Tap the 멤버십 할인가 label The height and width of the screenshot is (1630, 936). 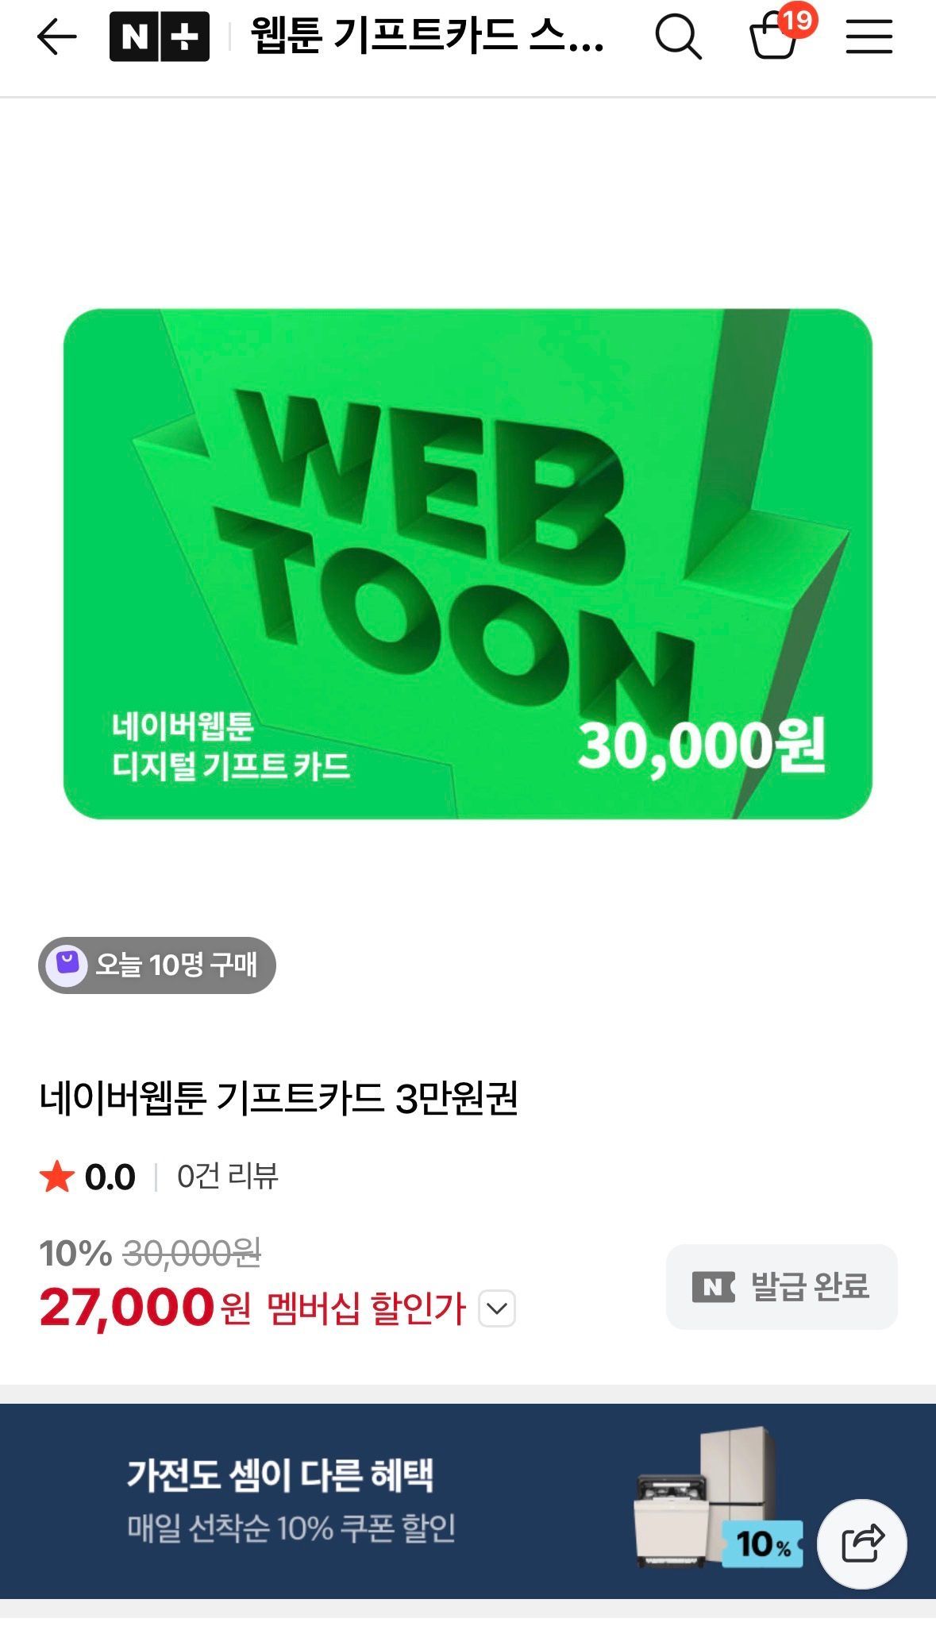[x=366, y=1308]
